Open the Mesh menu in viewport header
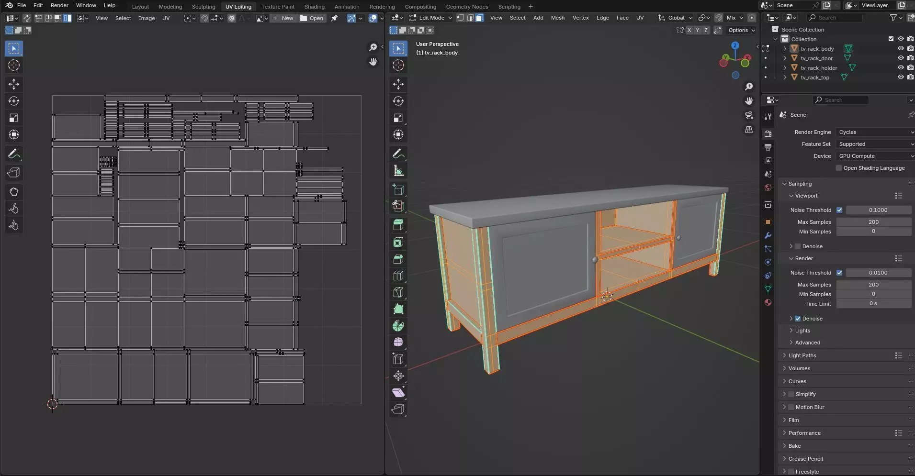 557,18
